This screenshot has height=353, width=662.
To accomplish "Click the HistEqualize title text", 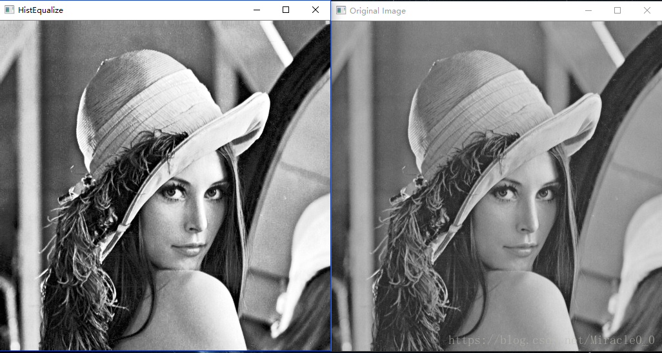I will 41,10.
